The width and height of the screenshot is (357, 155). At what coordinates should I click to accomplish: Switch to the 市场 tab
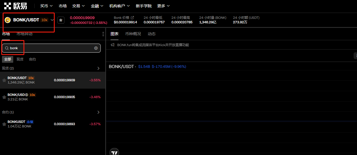tap(6, 34)
